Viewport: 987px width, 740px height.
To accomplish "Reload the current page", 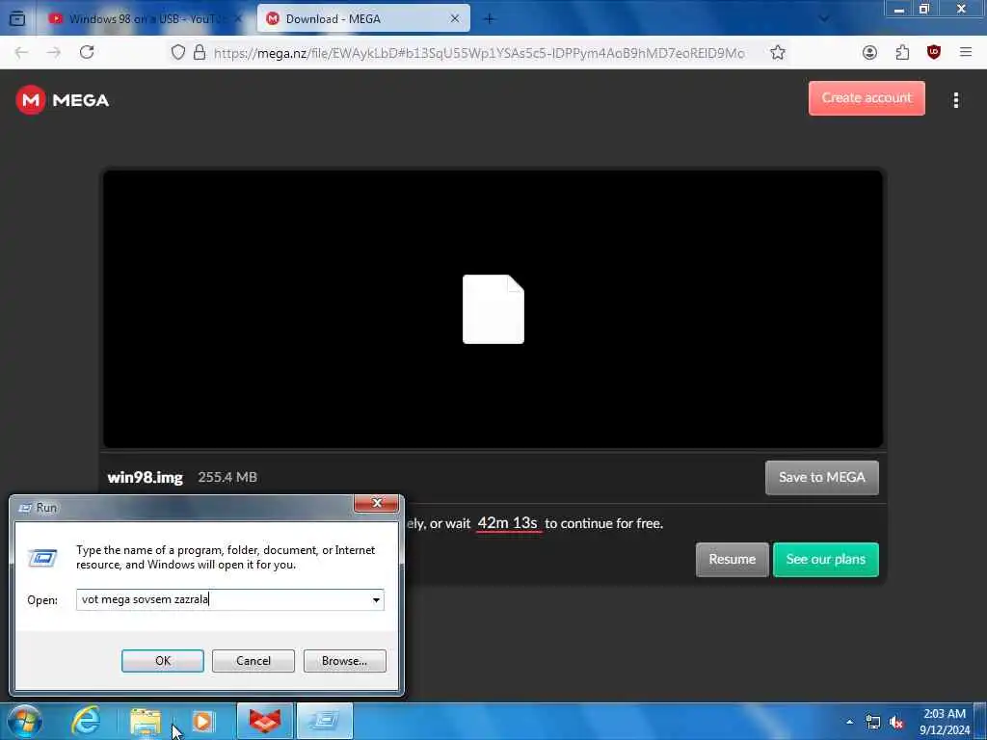I will coord(87,52).
